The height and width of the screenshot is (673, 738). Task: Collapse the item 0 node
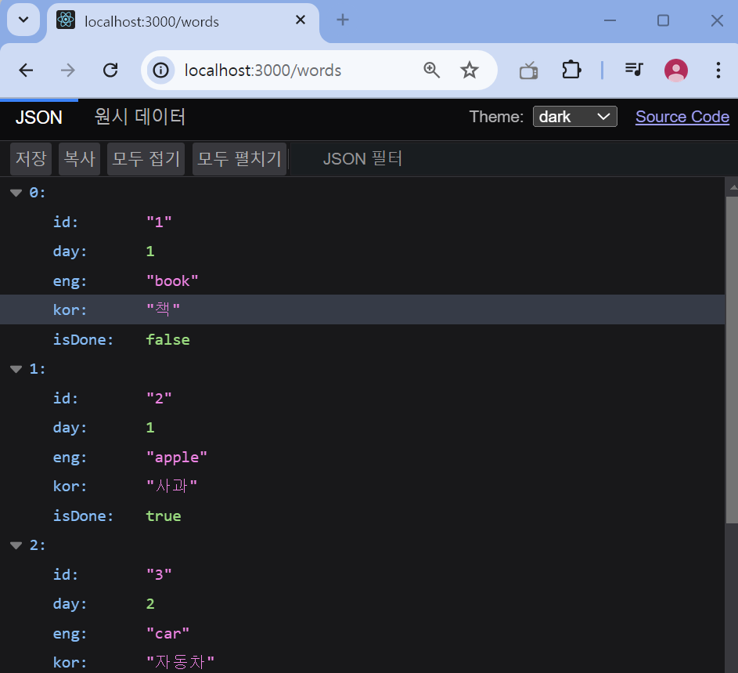click(16, 193)
